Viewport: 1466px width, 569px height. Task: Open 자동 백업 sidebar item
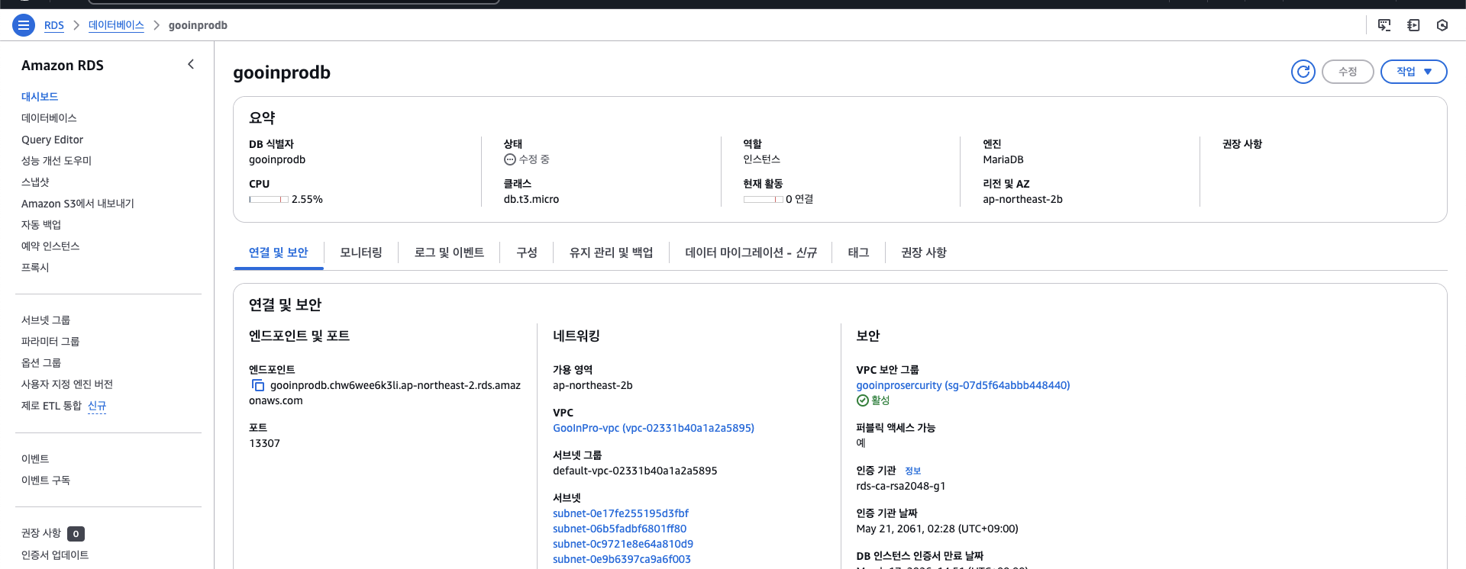pos(41,225)
